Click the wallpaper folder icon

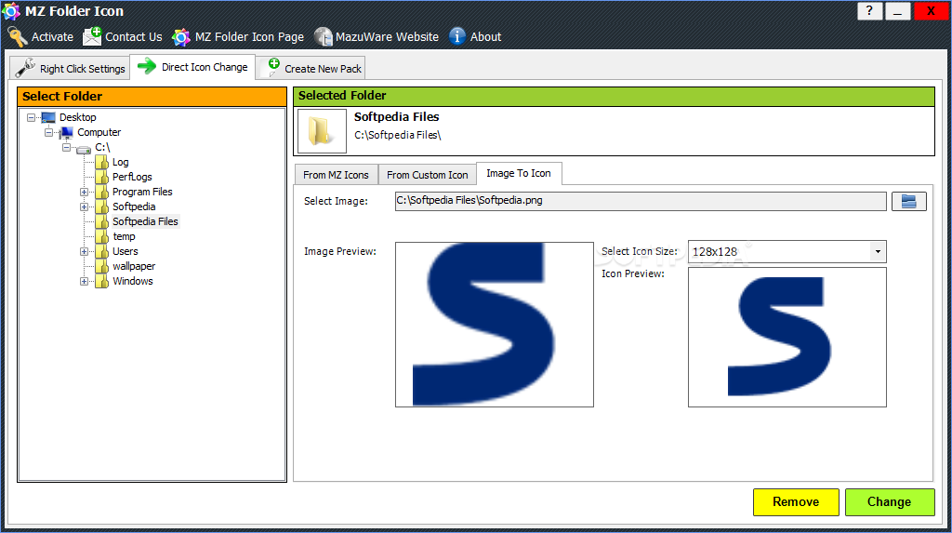[x=102, y=266]
